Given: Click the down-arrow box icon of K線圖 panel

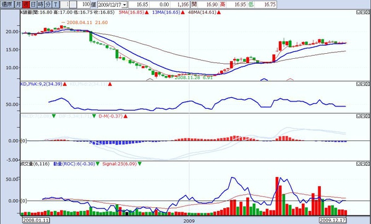Looking at the screenshot, I should 359,12.
